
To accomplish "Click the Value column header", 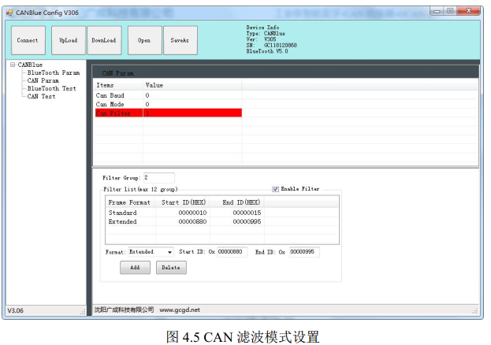I will [192, 85].
